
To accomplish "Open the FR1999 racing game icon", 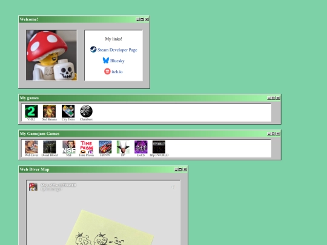I will [105, 147].
